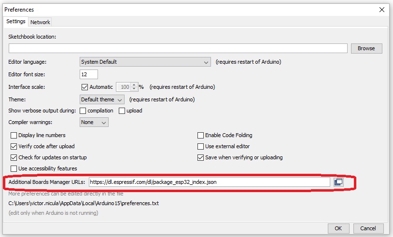This screenshot has width=393, height=237.
Task: Decrease the interface scale using the down arrow
Action: 134,89
